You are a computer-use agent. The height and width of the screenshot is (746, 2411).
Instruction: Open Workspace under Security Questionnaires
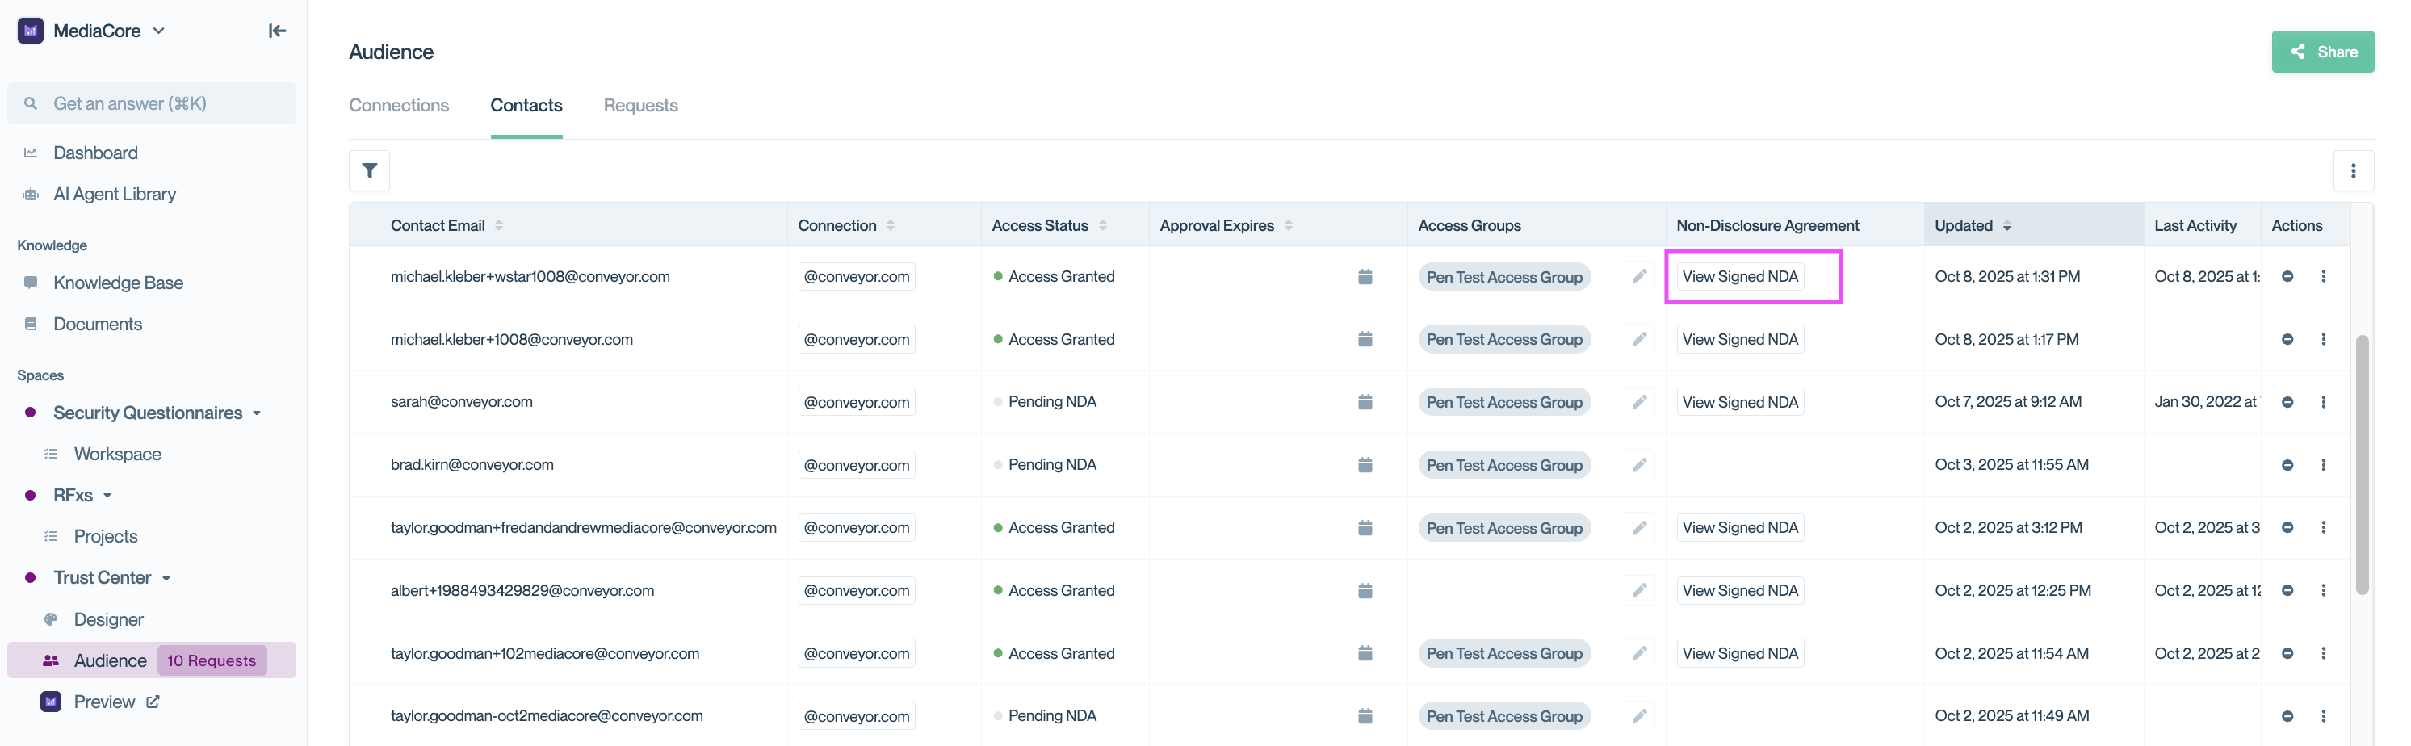click(117, 454)
